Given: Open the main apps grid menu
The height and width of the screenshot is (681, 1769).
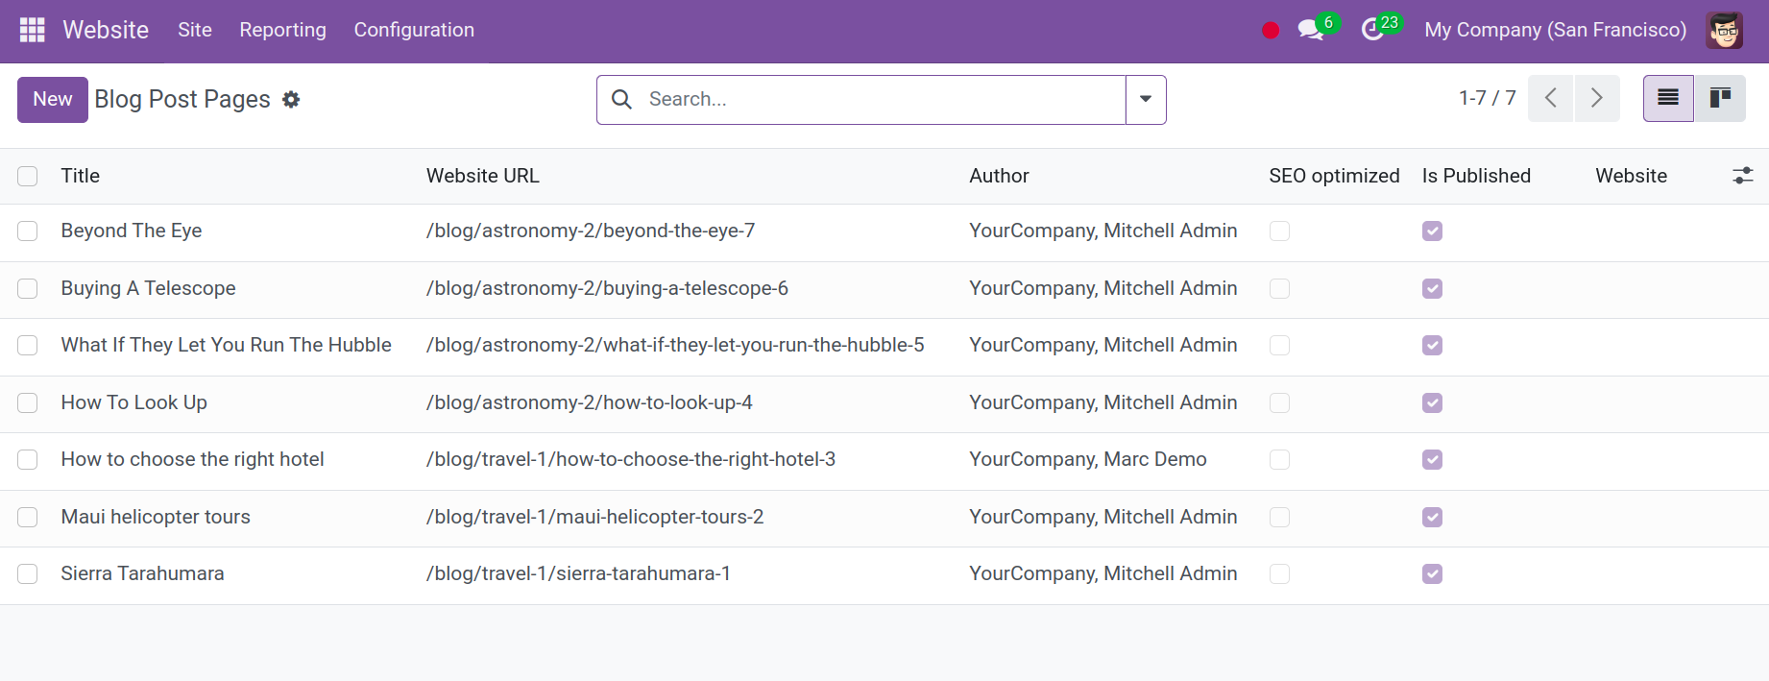Looking at the screenshot, I should pos(32,30).
